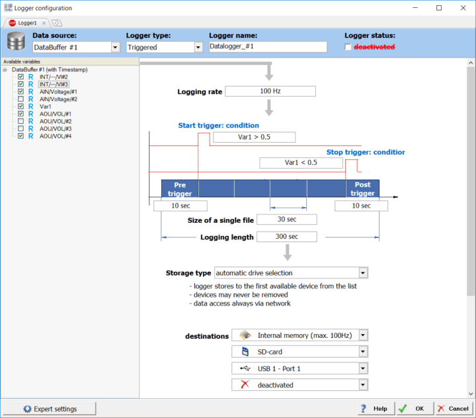This screenshot has height=418, width=476.
Task: Click the R icon beside Var1
Action: click(x=30, y=106)
